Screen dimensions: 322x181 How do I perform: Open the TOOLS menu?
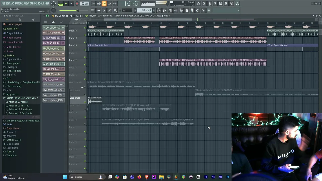[x=41, y=4]
